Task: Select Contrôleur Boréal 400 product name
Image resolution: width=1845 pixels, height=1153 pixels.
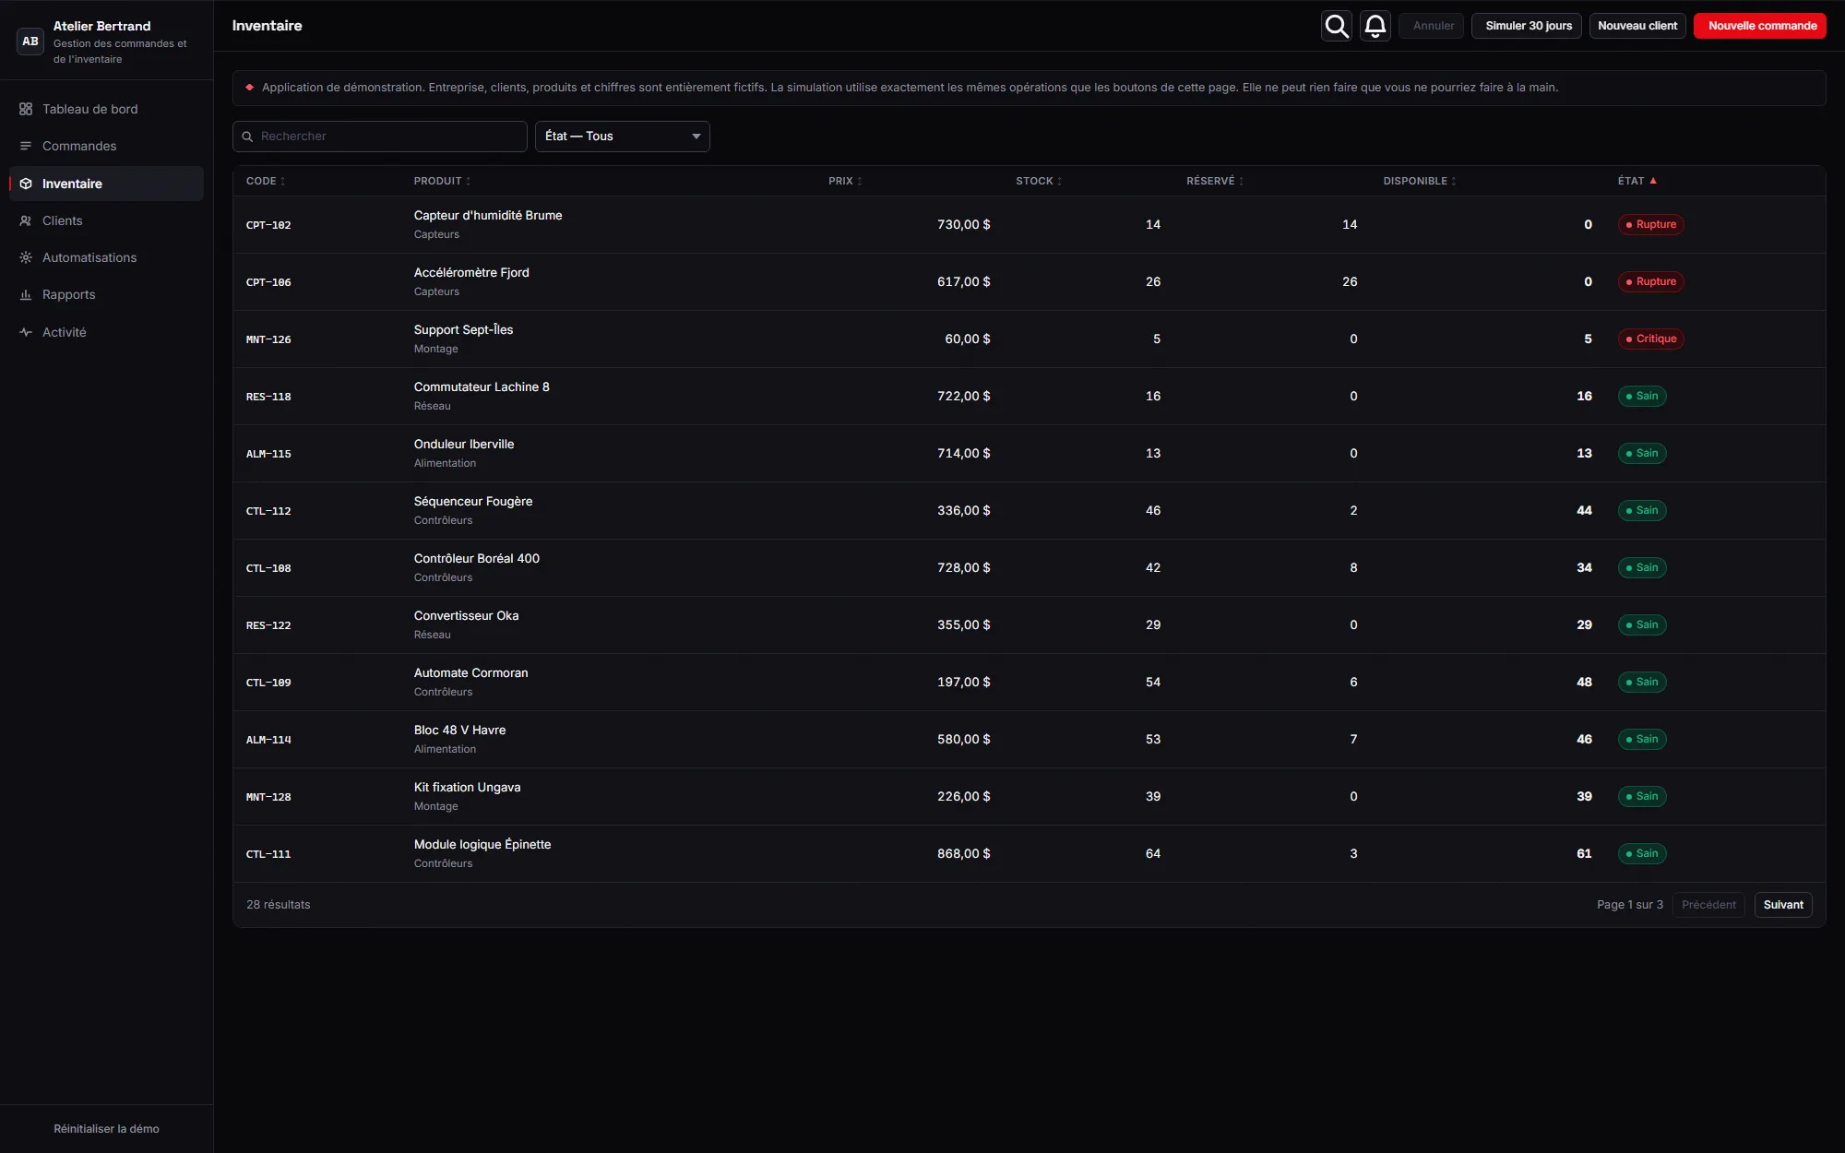Action: click(477, 559)
